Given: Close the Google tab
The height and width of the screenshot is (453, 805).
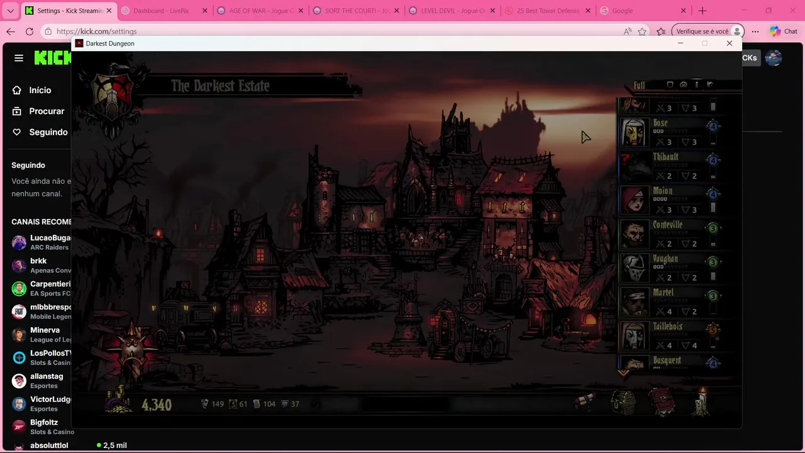Looking at the screenshot, I should pyautogui.click(x=683, y=11).
